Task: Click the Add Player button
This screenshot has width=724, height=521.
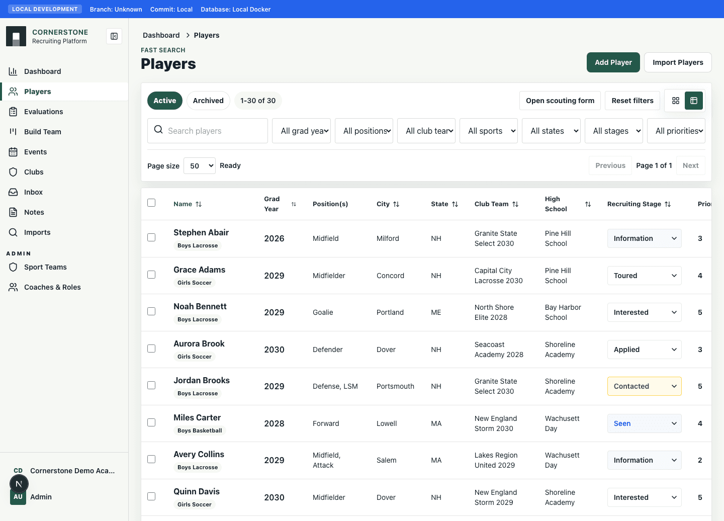Action: click(x=613, y=62)
